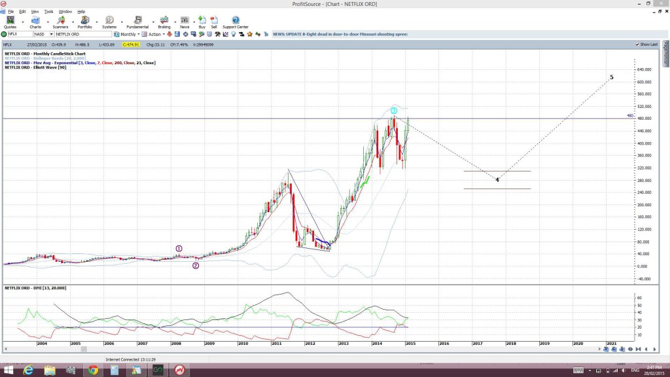The width and height of the screenshot is (670, 377).
Task: Click the 'Elliott Wave [90]' legend text
Action: click(35, 67)
